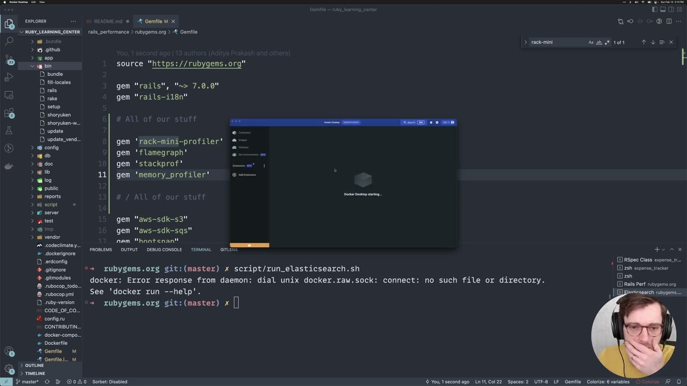Toggle Match Whole Word in find widget

point(599,42)
